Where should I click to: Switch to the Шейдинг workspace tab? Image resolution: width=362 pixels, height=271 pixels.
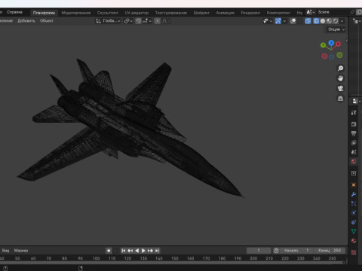click(201, 13)
